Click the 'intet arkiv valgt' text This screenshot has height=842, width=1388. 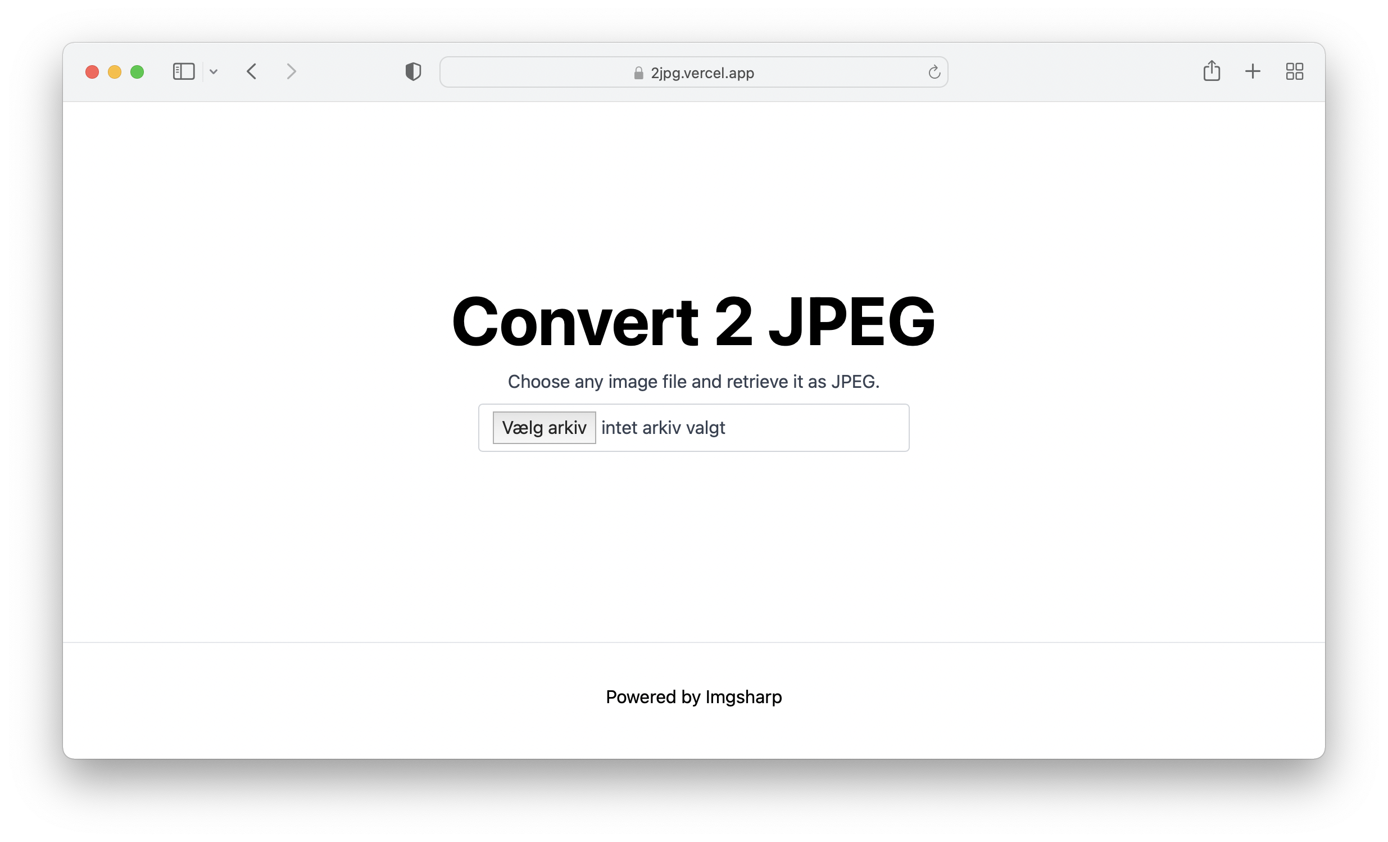663,428
